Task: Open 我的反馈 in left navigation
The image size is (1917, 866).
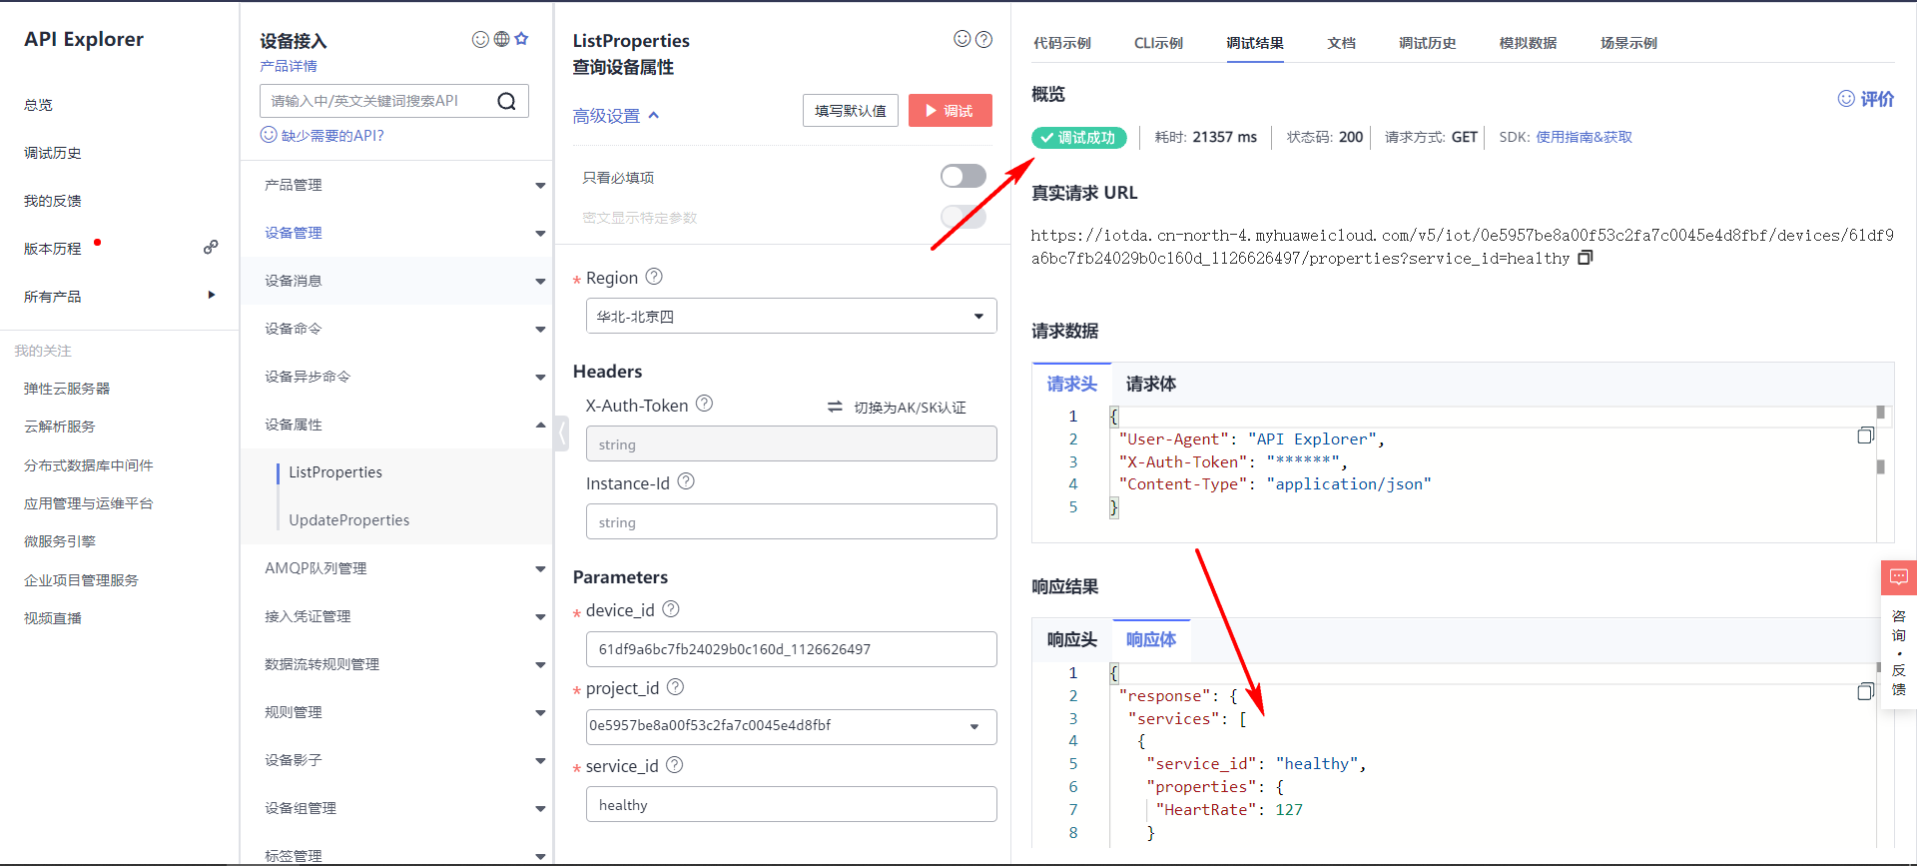Action: (53, 201)
